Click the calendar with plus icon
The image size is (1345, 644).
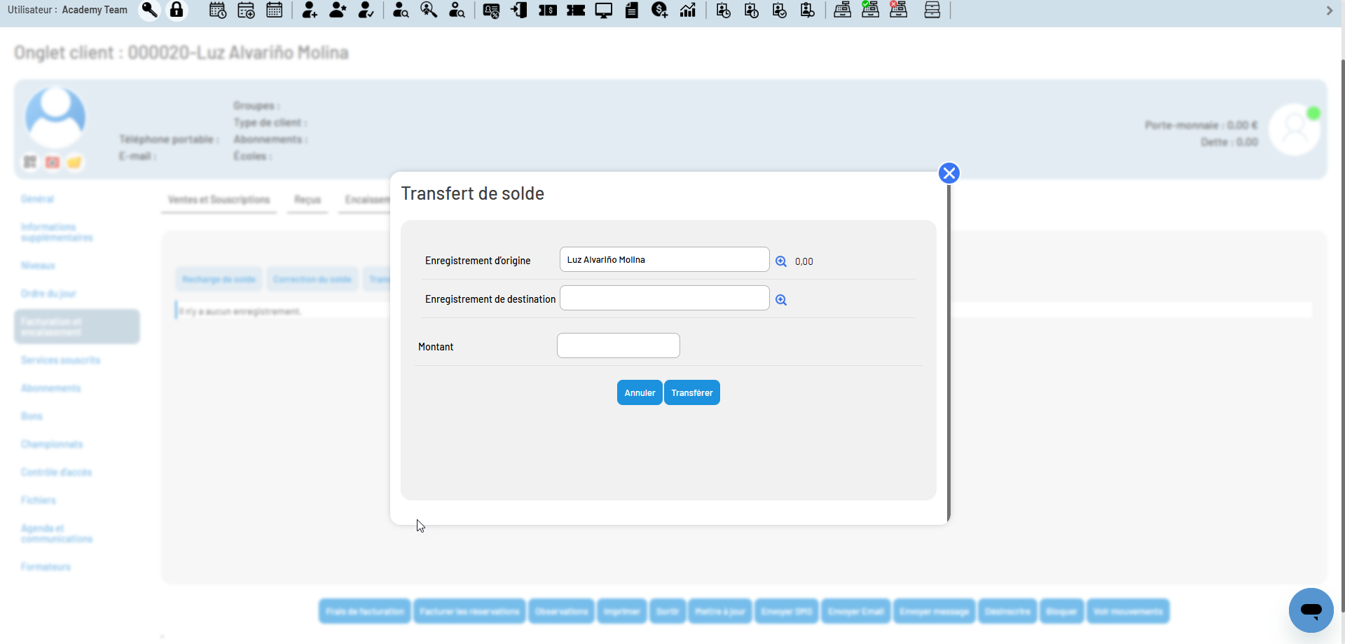tap(246, 10)
